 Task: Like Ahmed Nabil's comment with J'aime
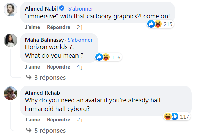pyautogui.click(x=33, y=27)
